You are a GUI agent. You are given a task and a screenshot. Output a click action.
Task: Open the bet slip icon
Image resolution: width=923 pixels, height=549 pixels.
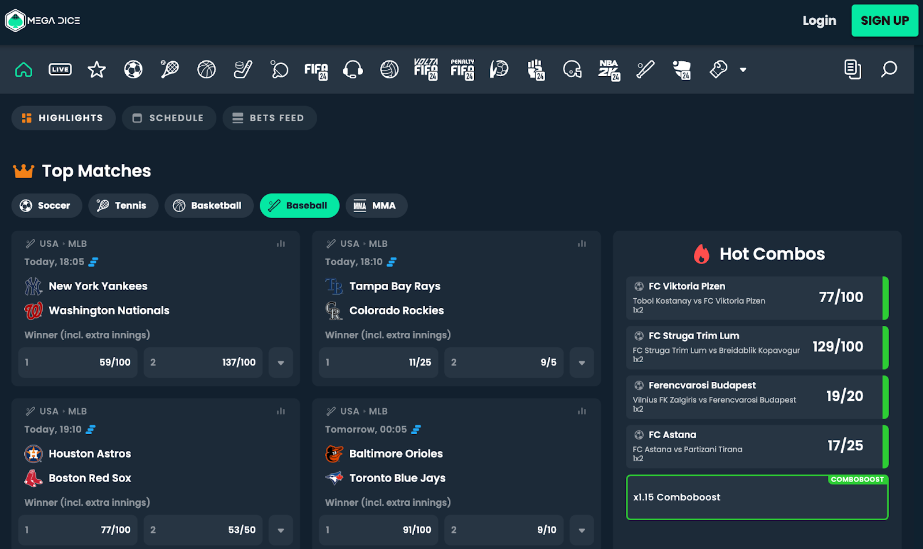852,70
